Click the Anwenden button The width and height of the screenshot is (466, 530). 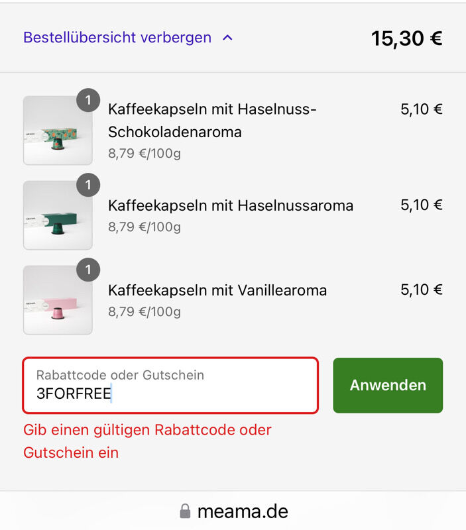[x=388, y=386]
